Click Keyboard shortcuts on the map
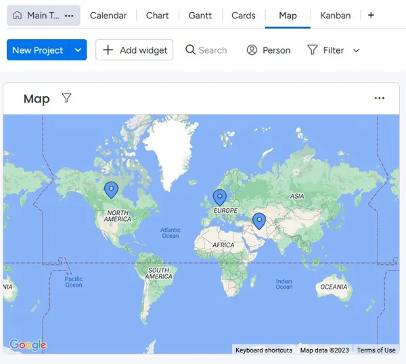 [264, 350]
